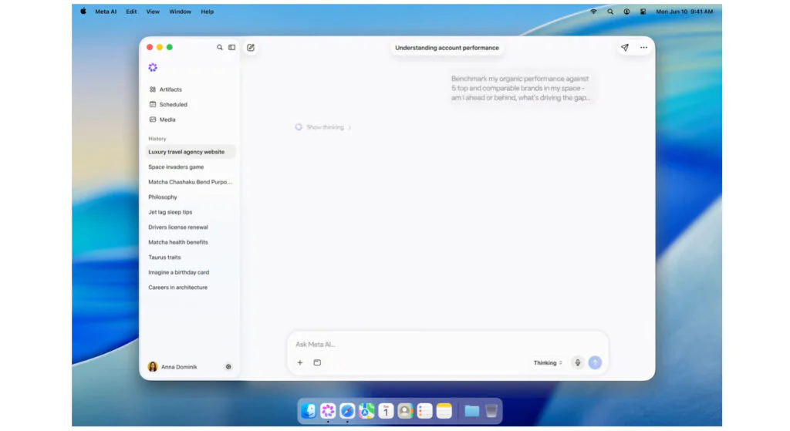Open the Thinking mode dropdown
Image resolution: width=790 pixels, height=431 pixels.
point(548,363)
